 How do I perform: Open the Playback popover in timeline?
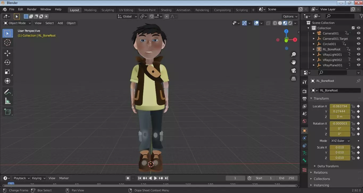21,178
